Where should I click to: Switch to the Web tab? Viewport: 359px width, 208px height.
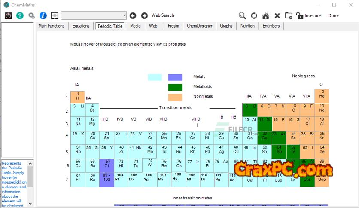coord(153,26)
